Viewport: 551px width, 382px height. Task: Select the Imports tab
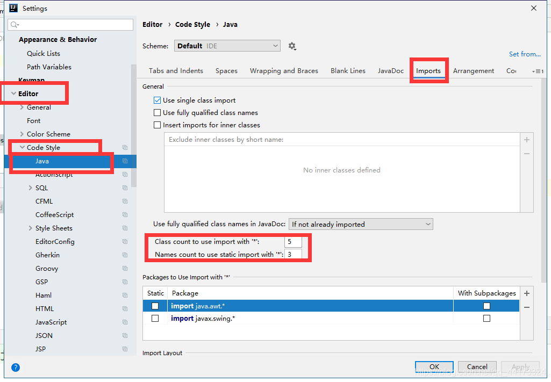(x=428, y=71)
